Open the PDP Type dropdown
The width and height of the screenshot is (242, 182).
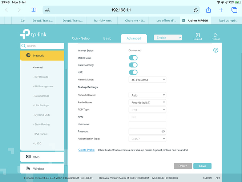click(148, 110)
